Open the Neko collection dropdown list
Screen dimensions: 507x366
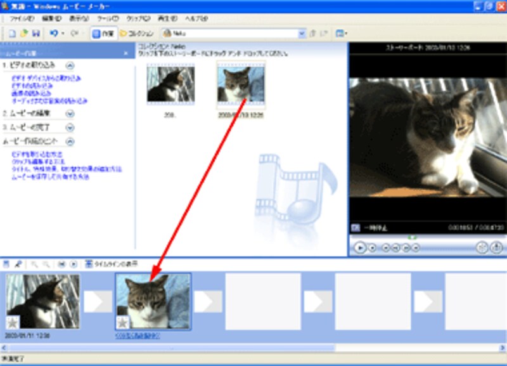[x=302, y=34]
